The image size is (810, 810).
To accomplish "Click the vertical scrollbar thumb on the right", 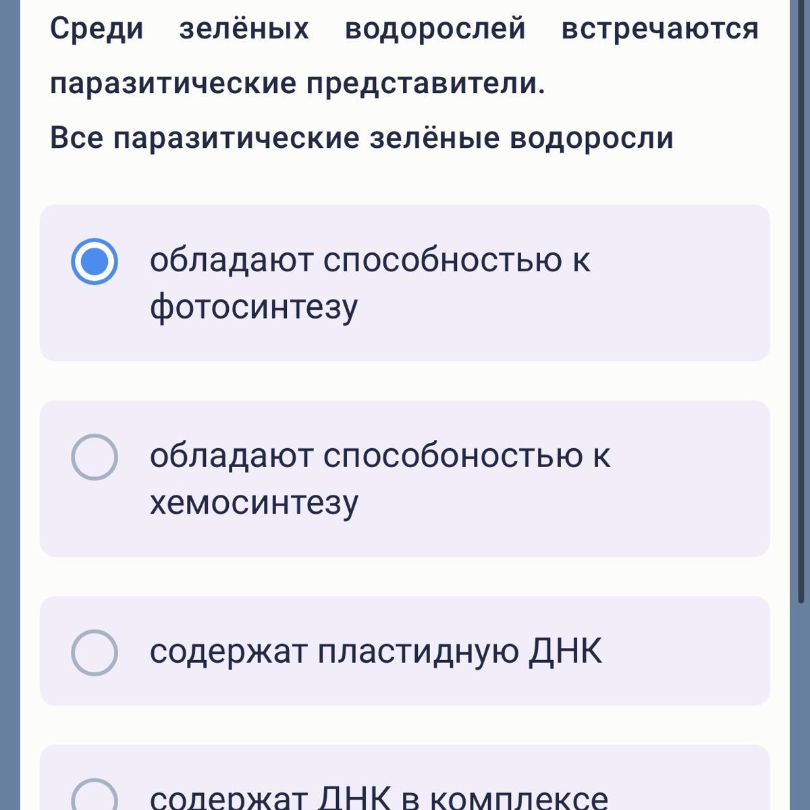I will tap(801, 302).
